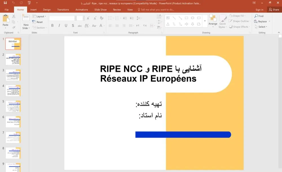The width and height of the screenshot is (282, 172).
Task: Open the Font Color swatch menu
Action: coord(100,25)
